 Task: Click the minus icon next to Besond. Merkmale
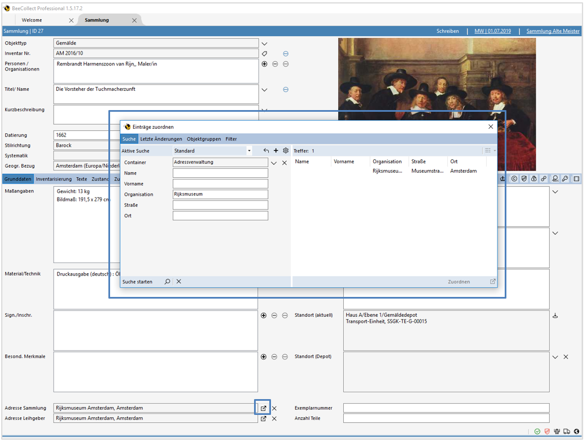tap(274, 356)
